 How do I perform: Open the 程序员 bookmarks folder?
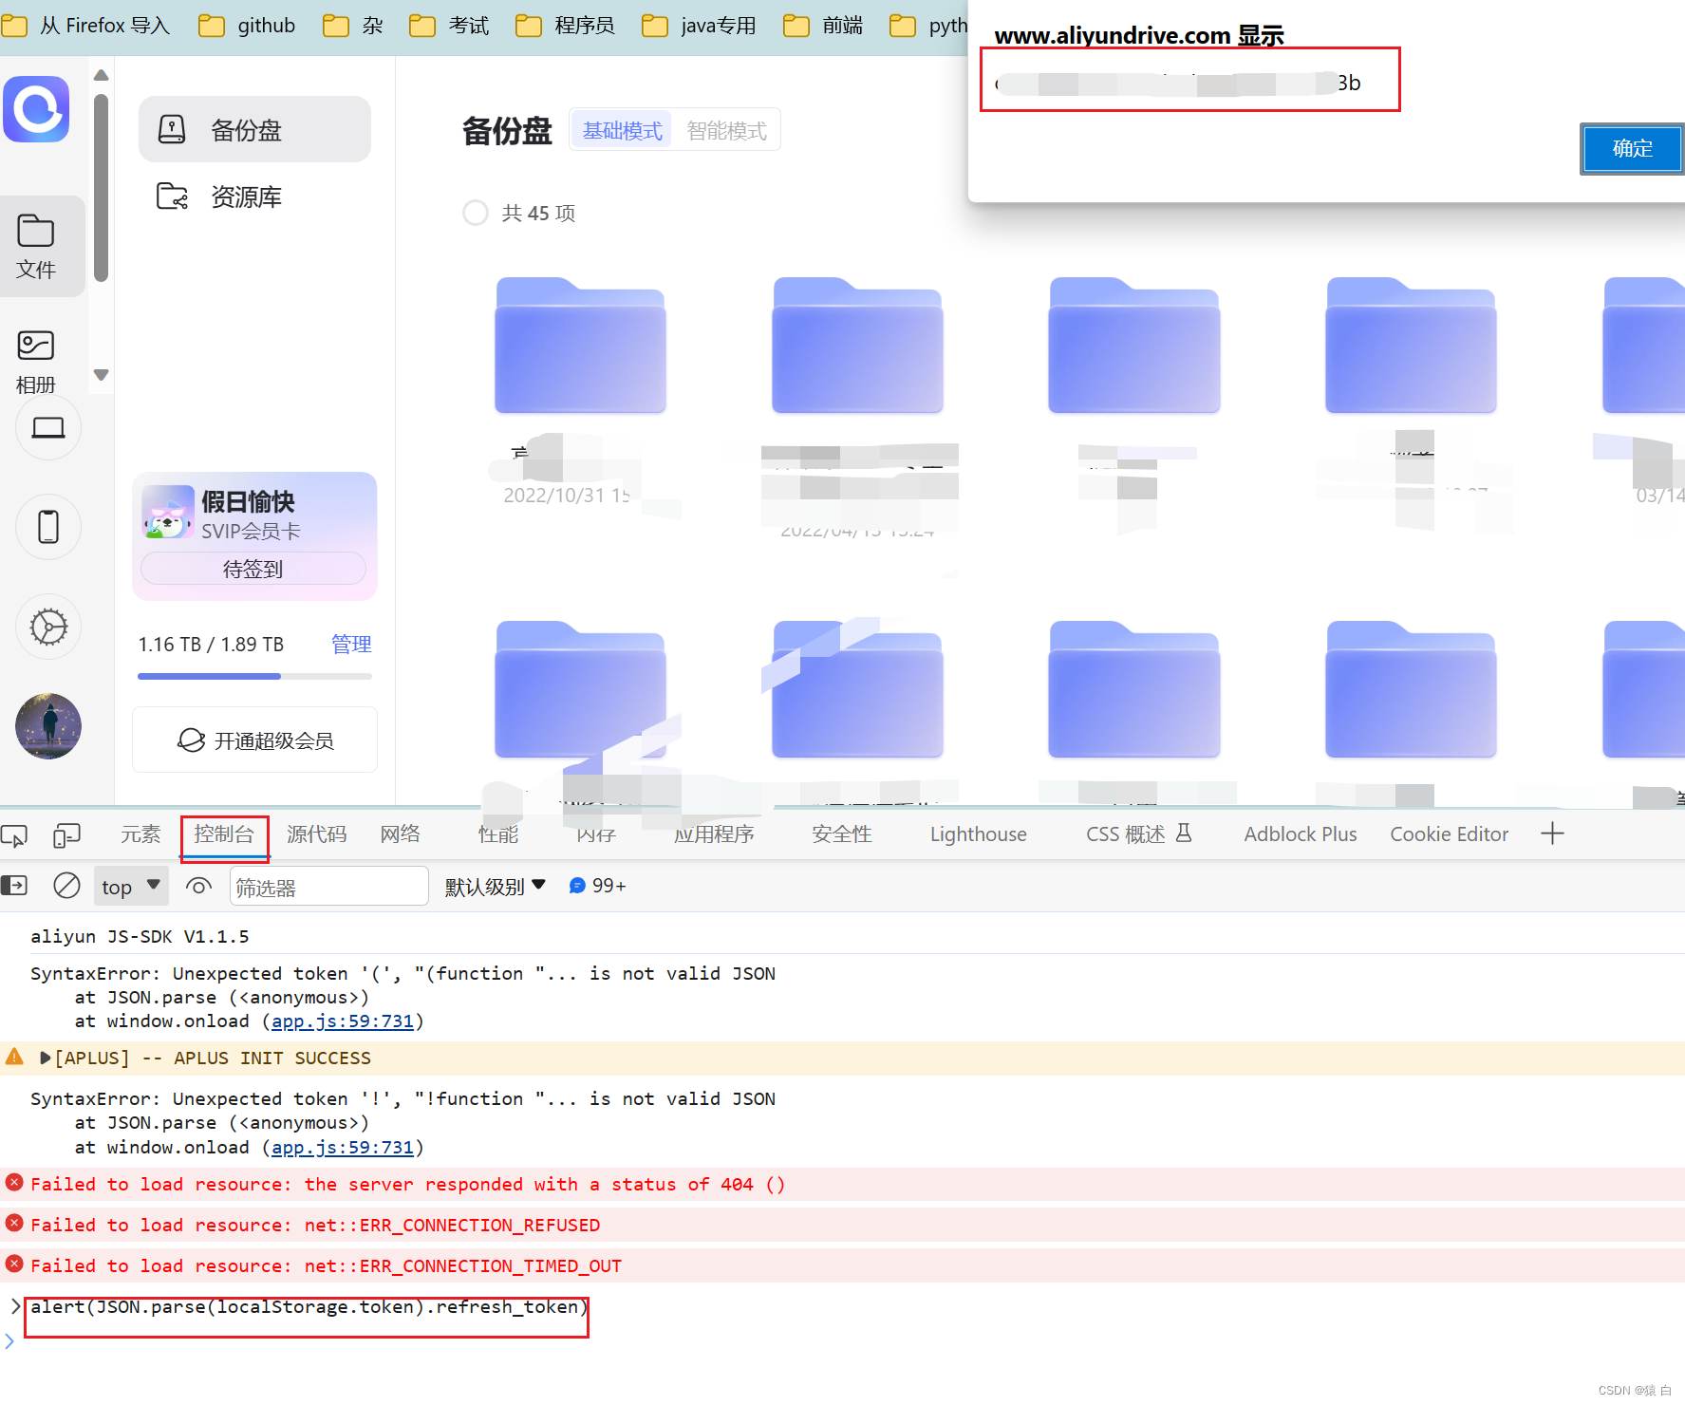(566, 26)
